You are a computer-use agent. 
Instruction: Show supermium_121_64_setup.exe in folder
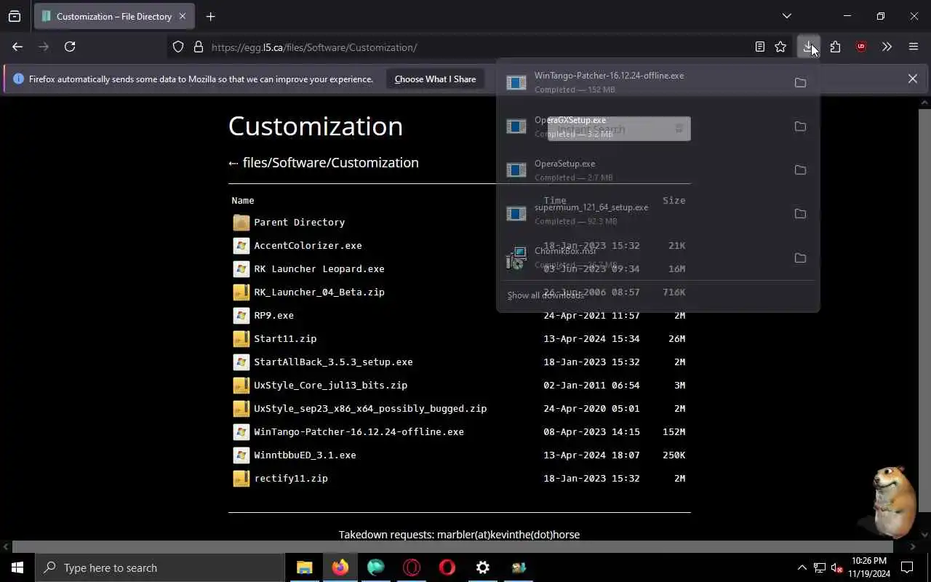pyautogui.click(x=800, y=214)
